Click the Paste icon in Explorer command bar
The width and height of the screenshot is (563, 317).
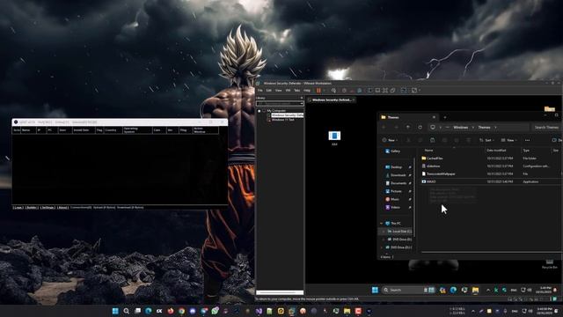(x=432, y=140)
